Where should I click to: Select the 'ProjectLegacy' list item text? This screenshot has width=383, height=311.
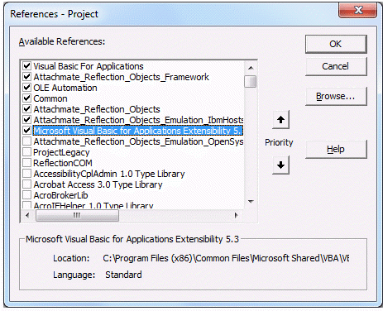pos(61,152)
